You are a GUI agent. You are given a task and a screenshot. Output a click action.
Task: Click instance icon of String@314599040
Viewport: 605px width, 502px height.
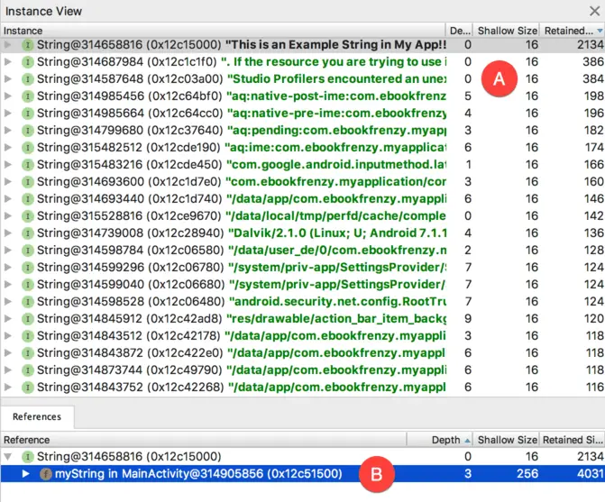[27, 285]
